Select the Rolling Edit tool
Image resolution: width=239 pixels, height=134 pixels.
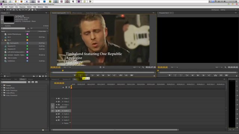coord(13,10)
